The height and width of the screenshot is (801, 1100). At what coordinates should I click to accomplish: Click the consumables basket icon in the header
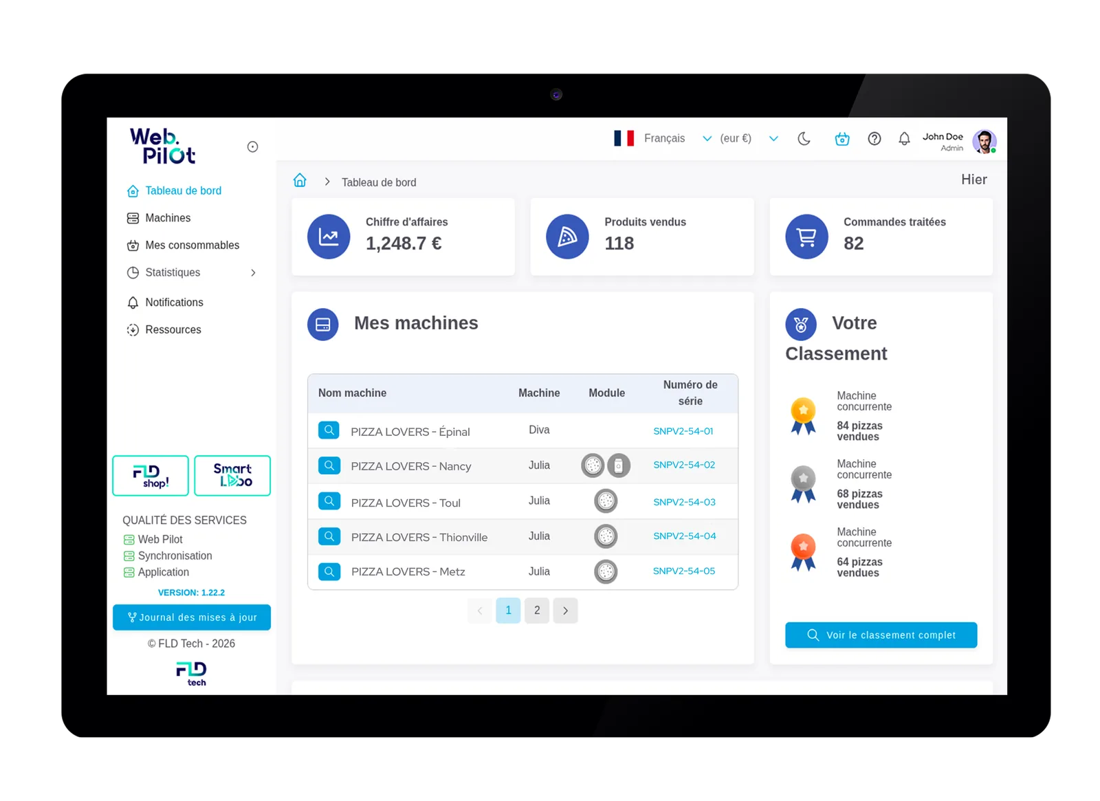[x=841, y=138]
